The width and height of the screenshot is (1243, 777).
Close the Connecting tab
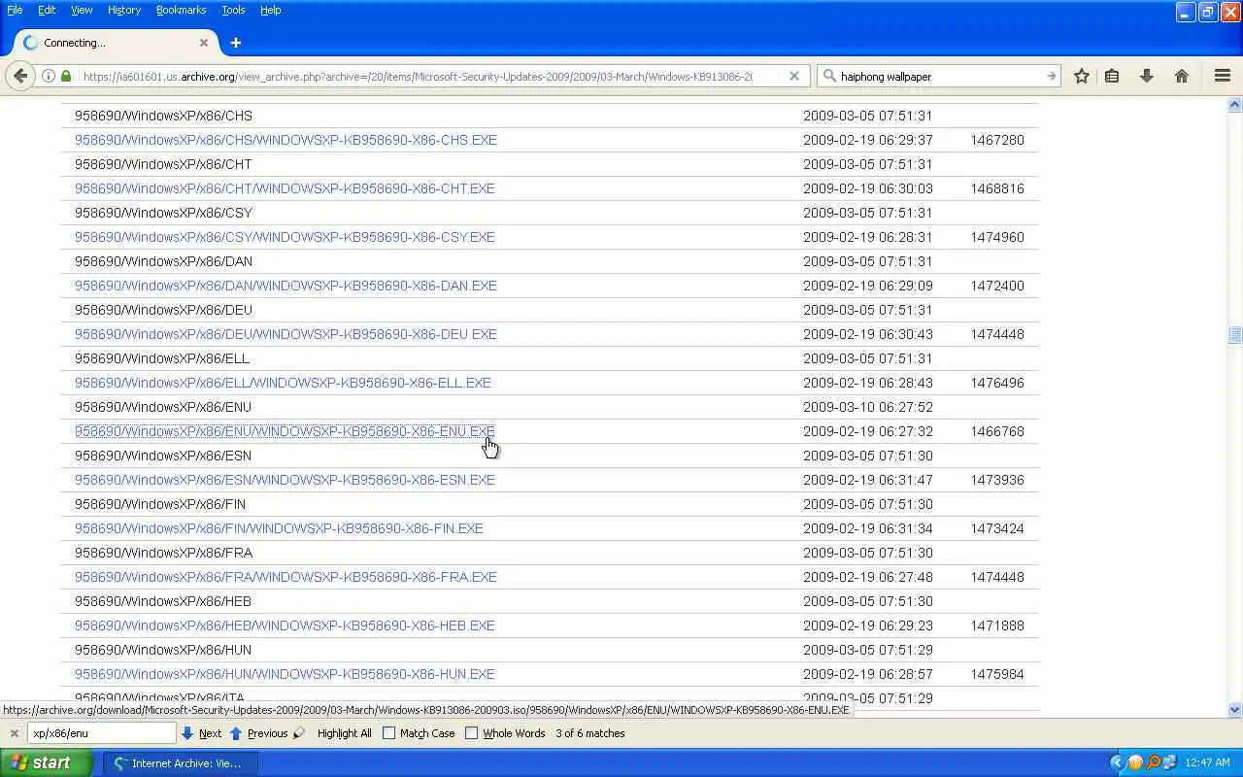(x=204, y=43)
